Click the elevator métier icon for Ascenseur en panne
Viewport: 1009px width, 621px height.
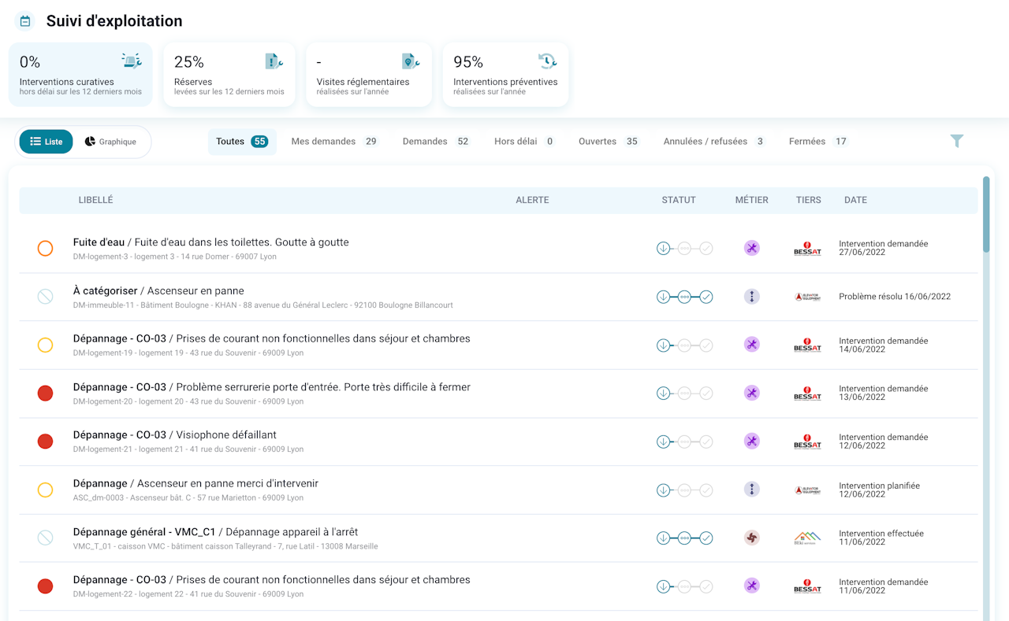tap(752, 297)
